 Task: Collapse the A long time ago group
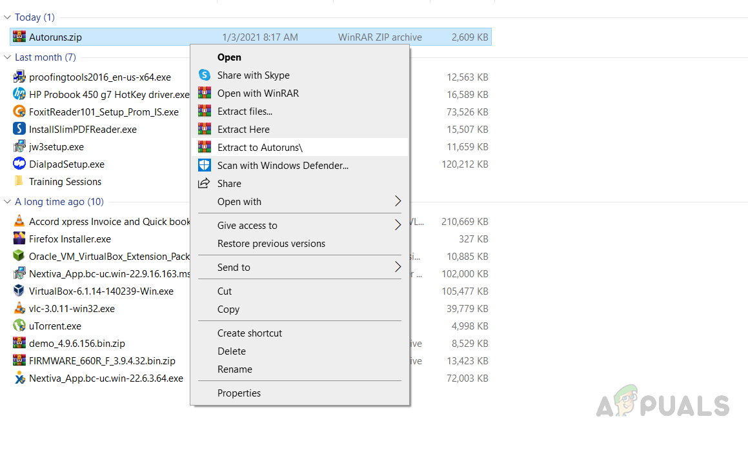pyautogui.click(x=8, y=202)
